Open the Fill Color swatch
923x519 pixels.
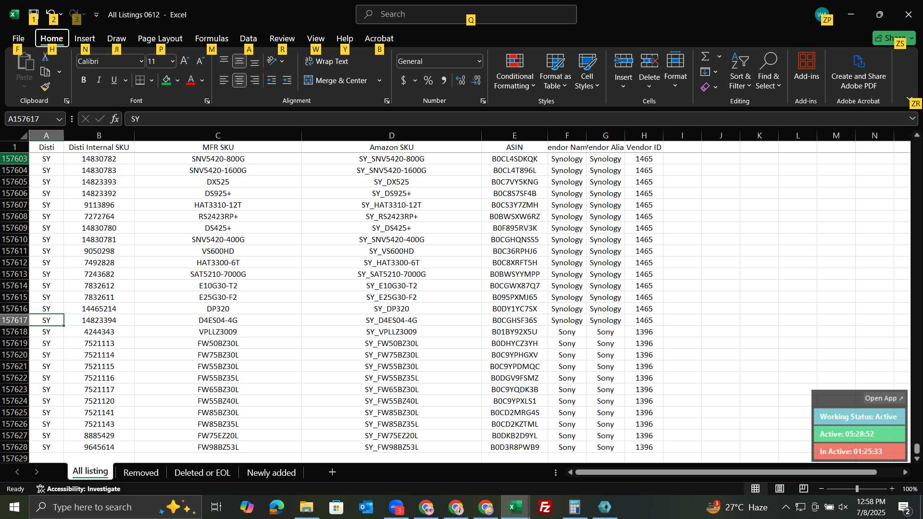coord(166,80)
